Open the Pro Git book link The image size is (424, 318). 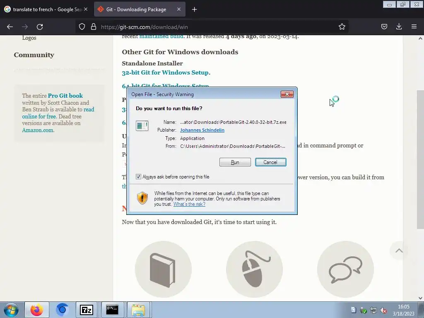pyautogui.click(x=65, y=96)
